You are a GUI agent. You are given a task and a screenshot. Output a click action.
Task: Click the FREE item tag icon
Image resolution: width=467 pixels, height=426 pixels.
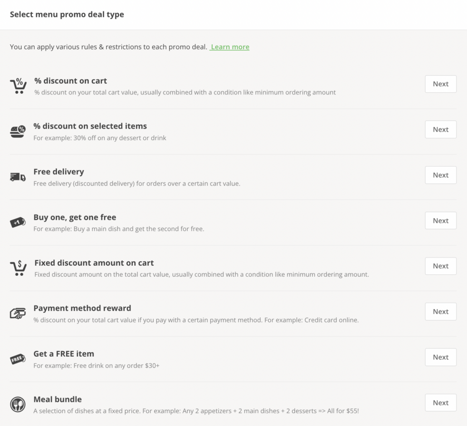[x=18, y=359]
